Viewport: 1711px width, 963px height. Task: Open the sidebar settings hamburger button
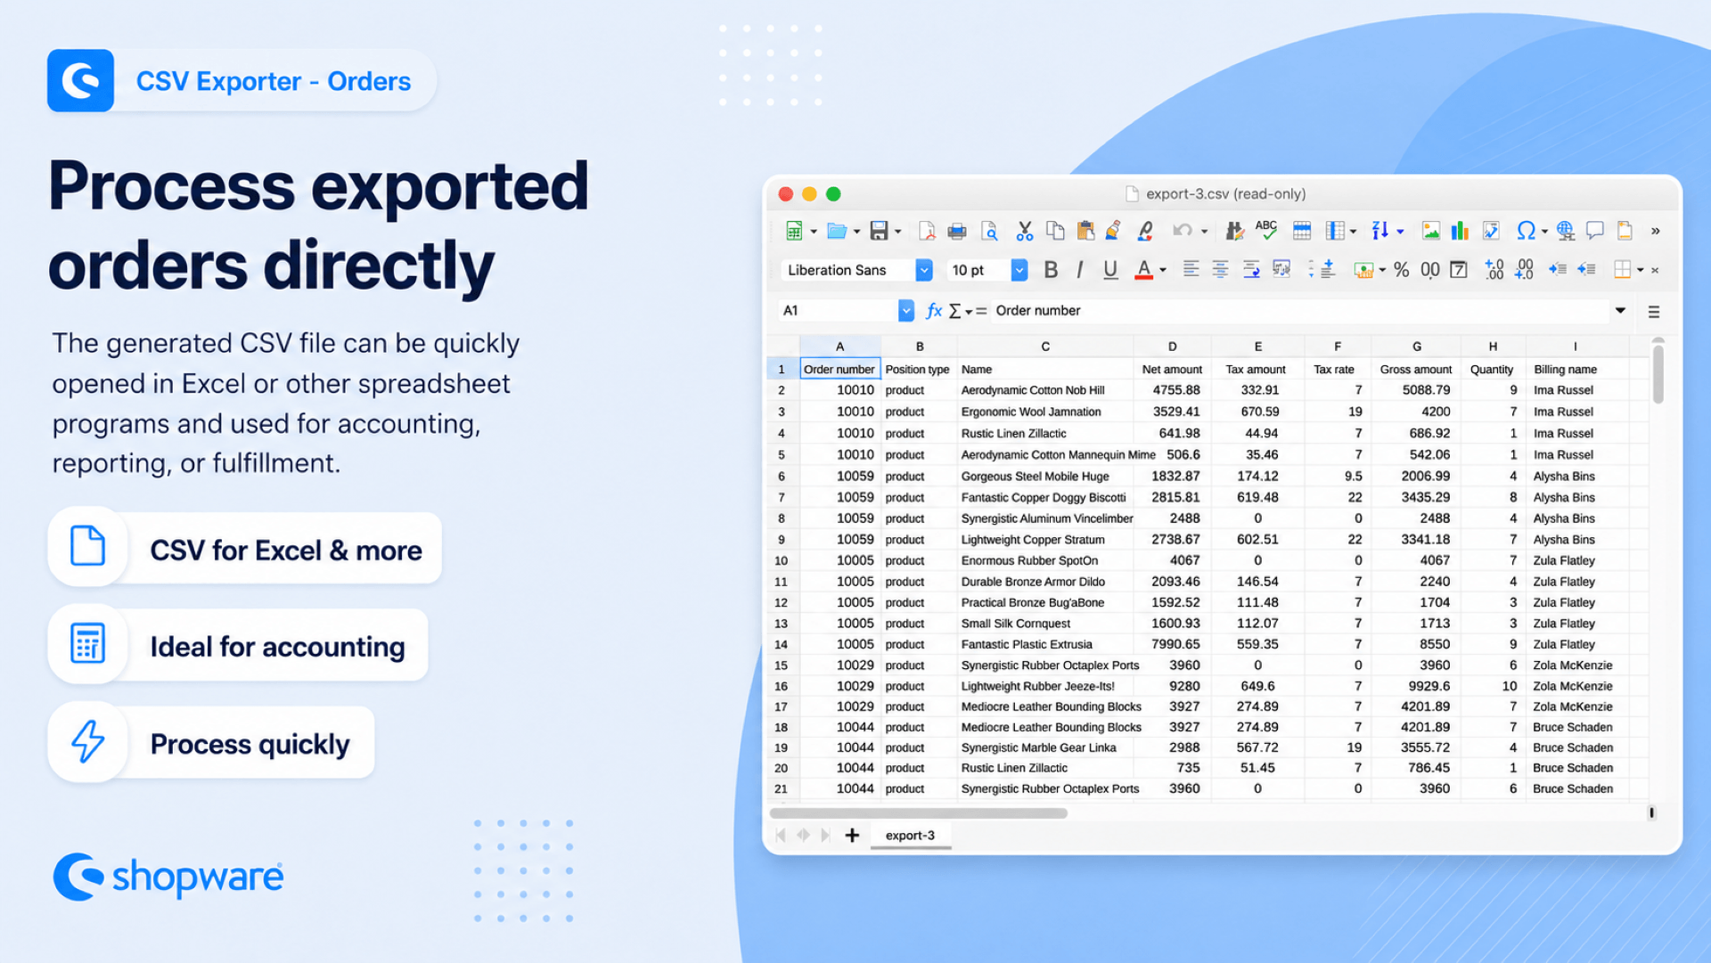pyautogui.click(x=1654, y=312)
